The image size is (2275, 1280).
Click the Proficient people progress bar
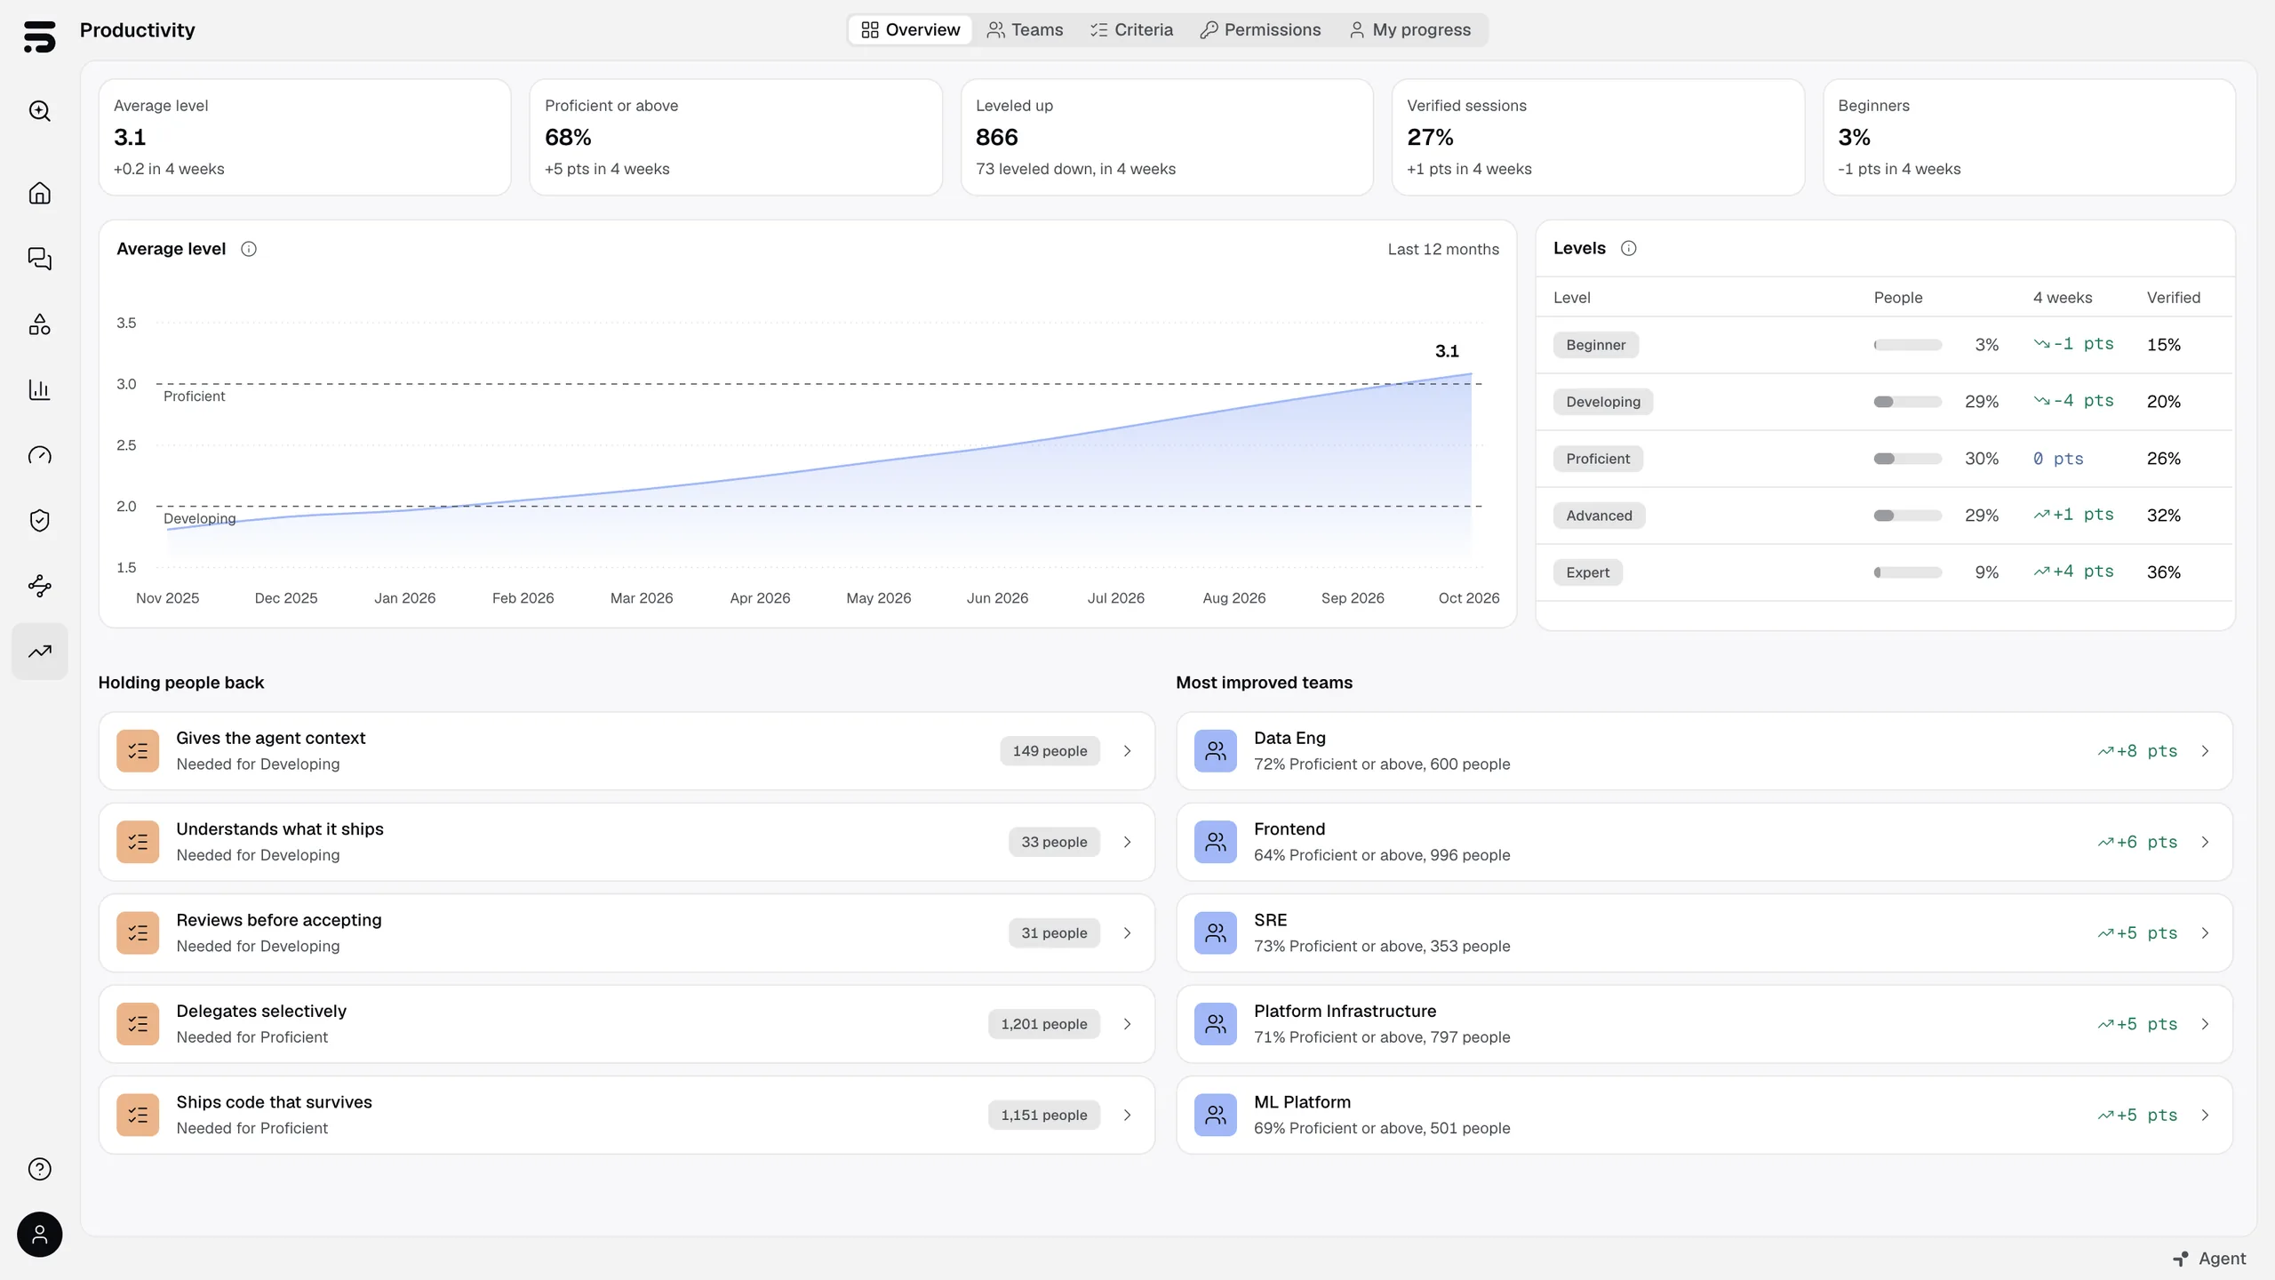[1907, 459]
